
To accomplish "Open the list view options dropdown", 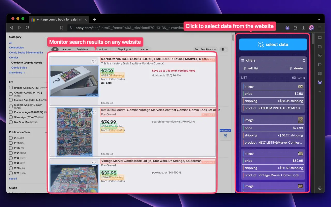I will tap(223, 49).
